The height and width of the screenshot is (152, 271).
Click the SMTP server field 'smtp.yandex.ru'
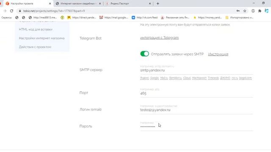coord(196,70)
